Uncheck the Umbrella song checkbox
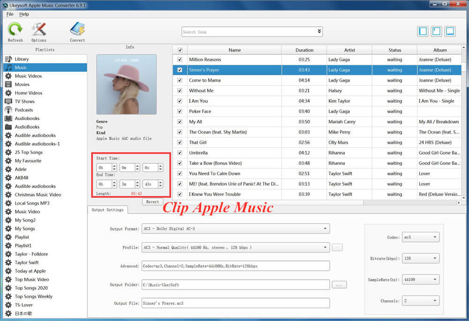469x321 pixels. click(180, 153)
